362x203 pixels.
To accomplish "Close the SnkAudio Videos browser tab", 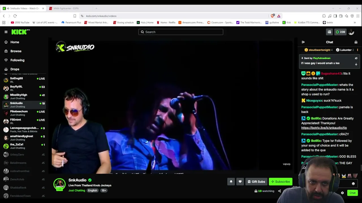I will 43,8.
